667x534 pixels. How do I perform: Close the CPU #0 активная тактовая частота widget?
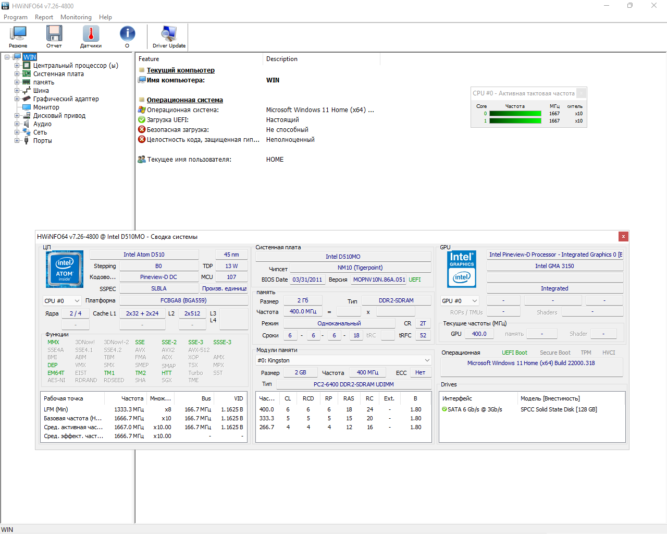point(582,93)
